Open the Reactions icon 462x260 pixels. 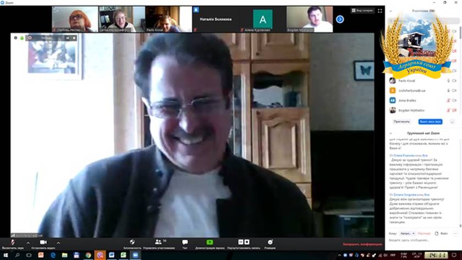270,242
